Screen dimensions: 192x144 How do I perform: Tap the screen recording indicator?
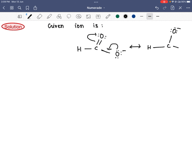tap(164, 2)
